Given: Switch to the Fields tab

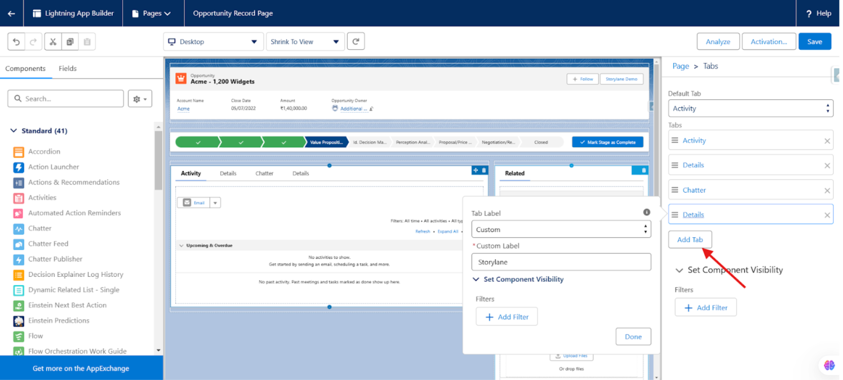Looking at the screenshot, I should click(x=67, y=68).
